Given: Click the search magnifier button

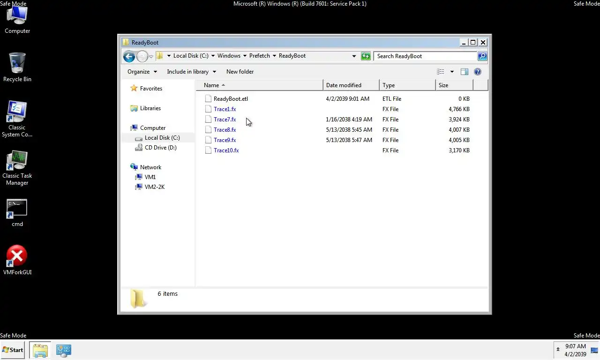Looking at the screenshot, I should [482, 56].
